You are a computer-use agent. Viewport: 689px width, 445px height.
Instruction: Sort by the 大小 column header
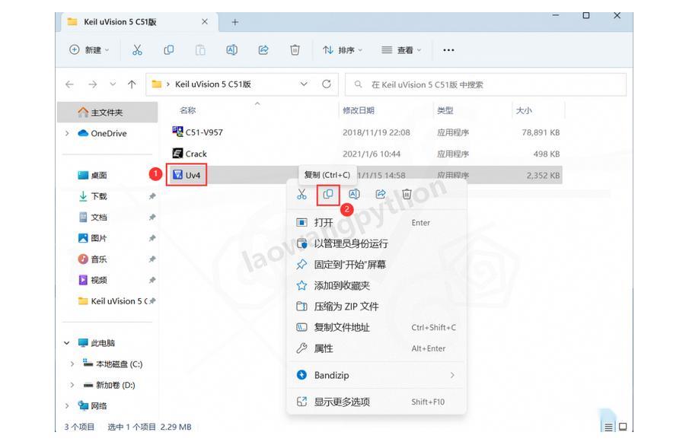click(x=524, y=110)
